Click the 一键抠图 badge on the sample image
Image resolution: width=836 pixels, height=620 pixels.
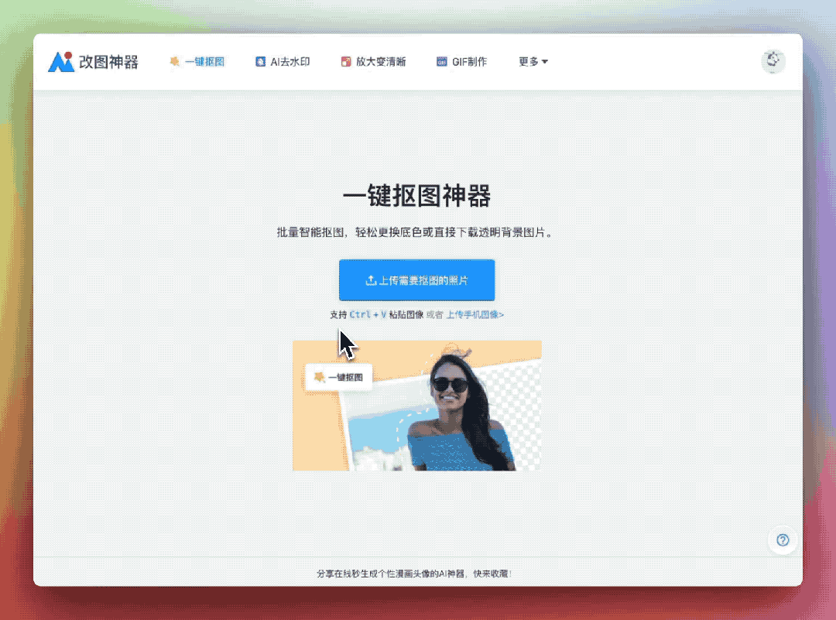[x=337, y=376]
